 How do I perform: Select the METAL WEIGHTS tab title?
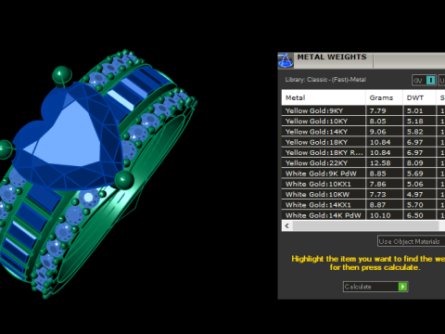(x=332, y=58)
